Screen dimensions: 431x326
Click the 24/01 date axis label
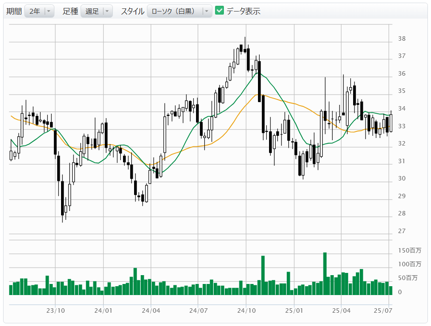coord(104,311)
